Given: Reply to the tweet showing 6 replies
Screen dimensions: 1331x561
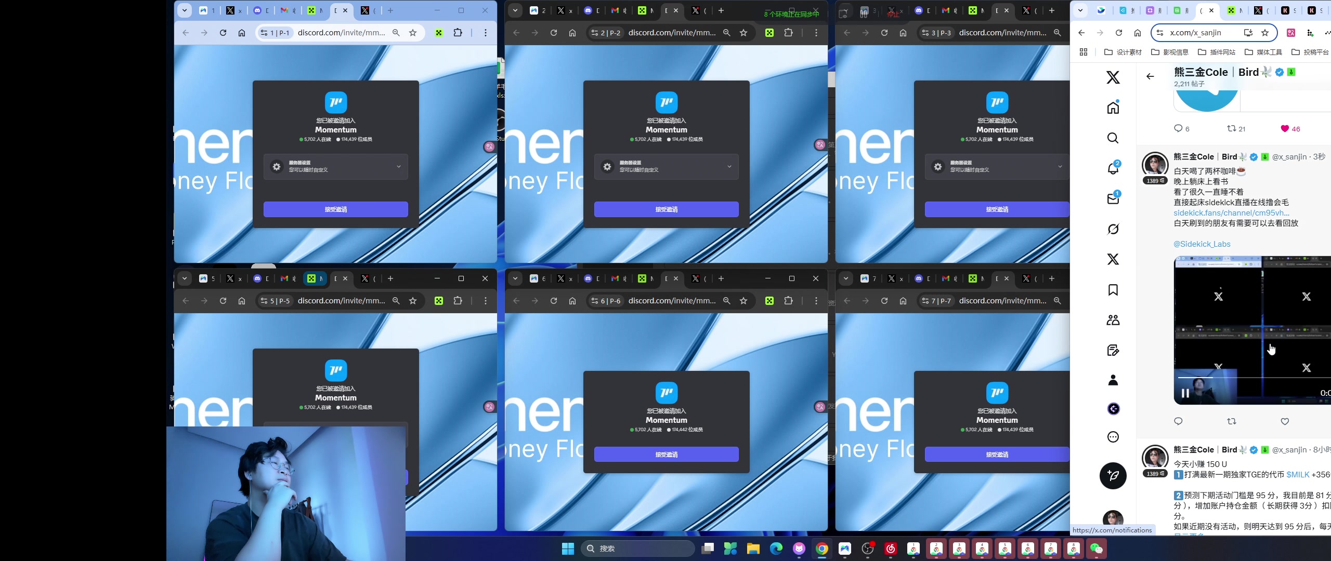Looking at the screenshot, I should pyautogui.click(x=1178, y=128).
